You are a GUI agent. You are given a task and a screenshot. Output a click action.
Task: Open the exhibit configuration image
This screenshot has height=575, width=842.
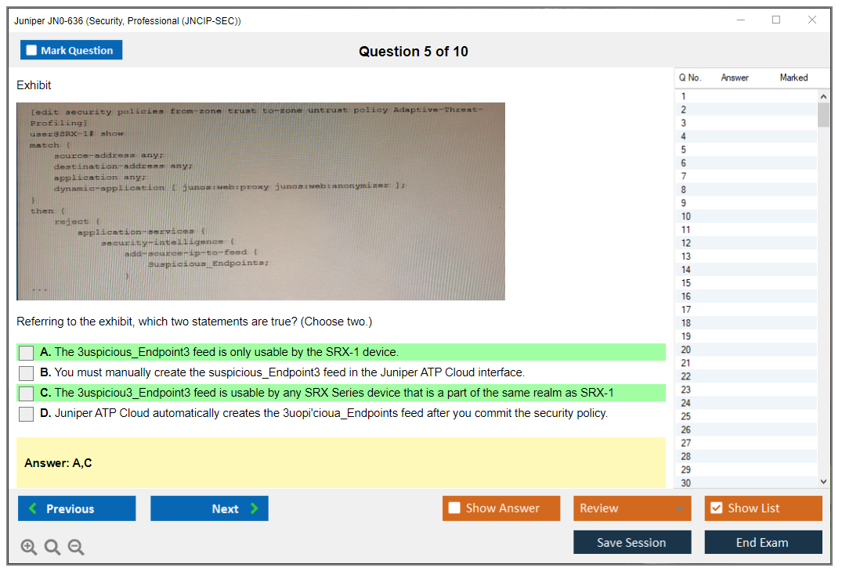click(x=261, y=201)
